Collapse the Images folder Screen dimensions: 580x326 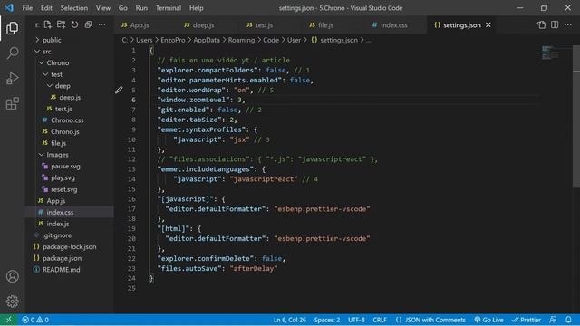70,155
